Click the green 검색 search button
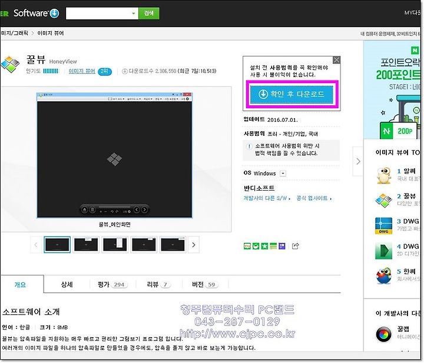424x363 pixels. coord(149,13)
